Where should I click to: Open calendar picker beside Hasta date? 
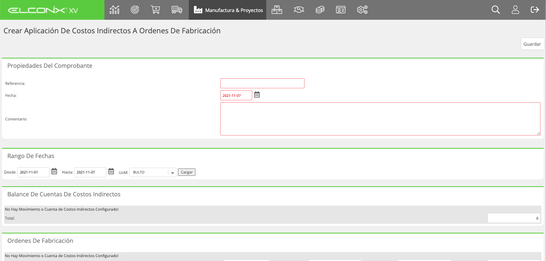point(111,171)
